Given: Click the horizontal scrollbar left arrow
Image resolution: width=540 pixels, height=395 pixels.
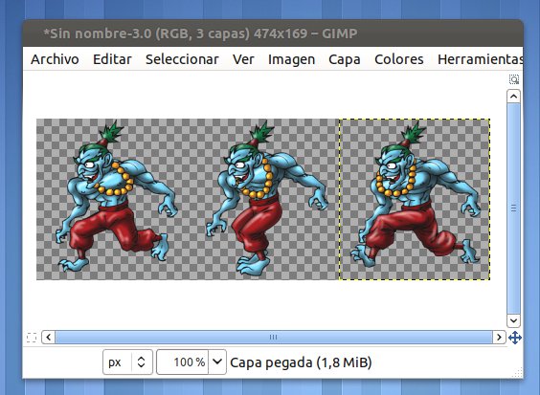Looking at the screenshot, I should point(48,338).
